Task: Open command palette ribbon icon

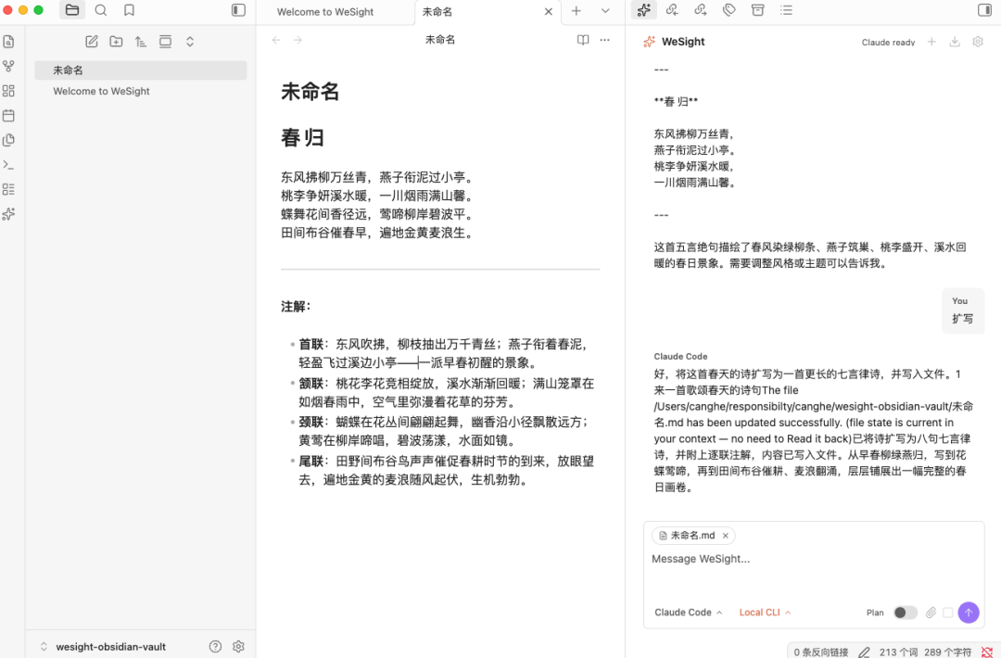Action: (x=9, y=165)
